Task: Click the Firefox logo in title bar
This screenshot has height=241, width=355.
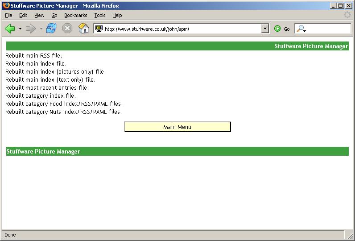Action: [x=6, y=5]
